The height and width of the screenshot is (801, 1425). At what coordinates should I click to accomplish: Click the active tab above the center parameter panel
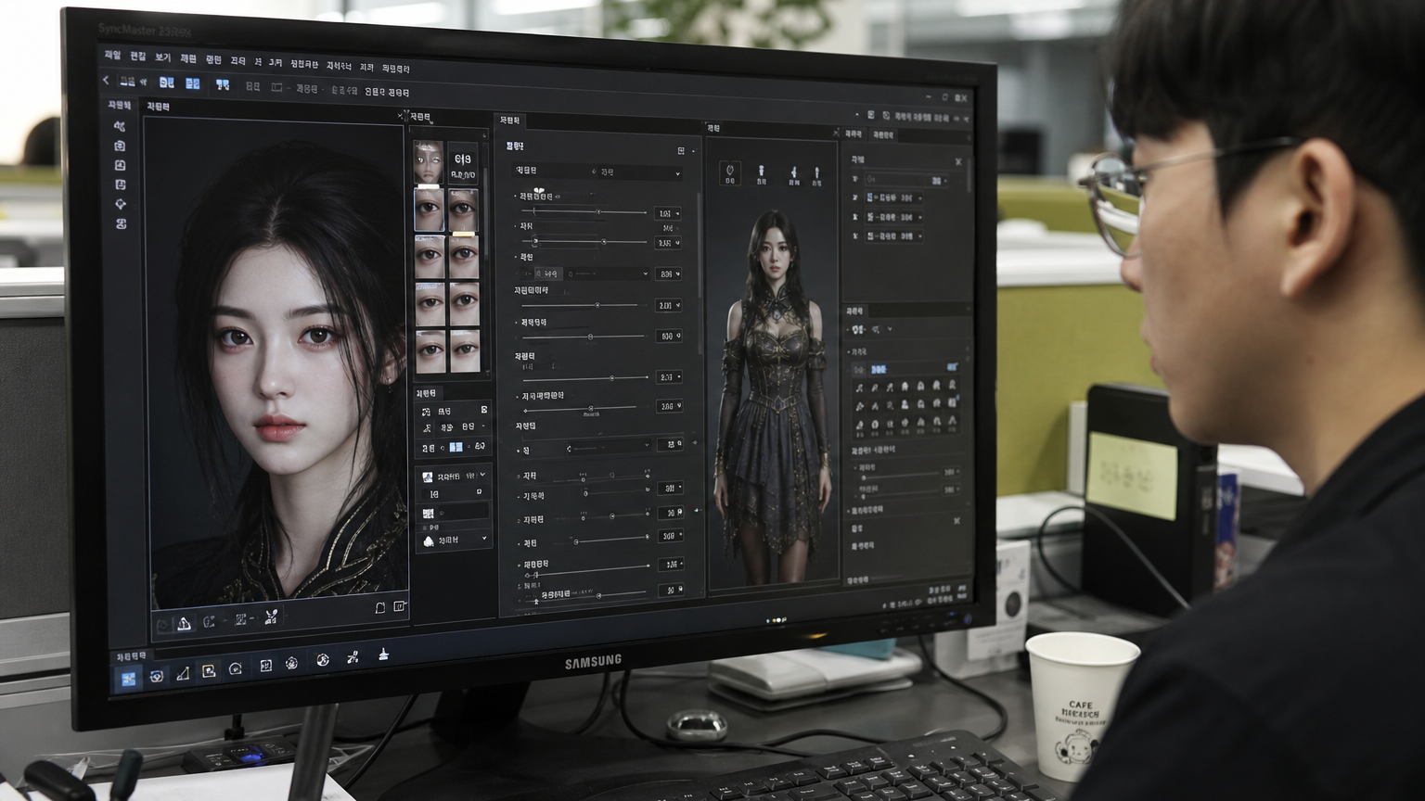pyautogui.click(x=511, y=121)
